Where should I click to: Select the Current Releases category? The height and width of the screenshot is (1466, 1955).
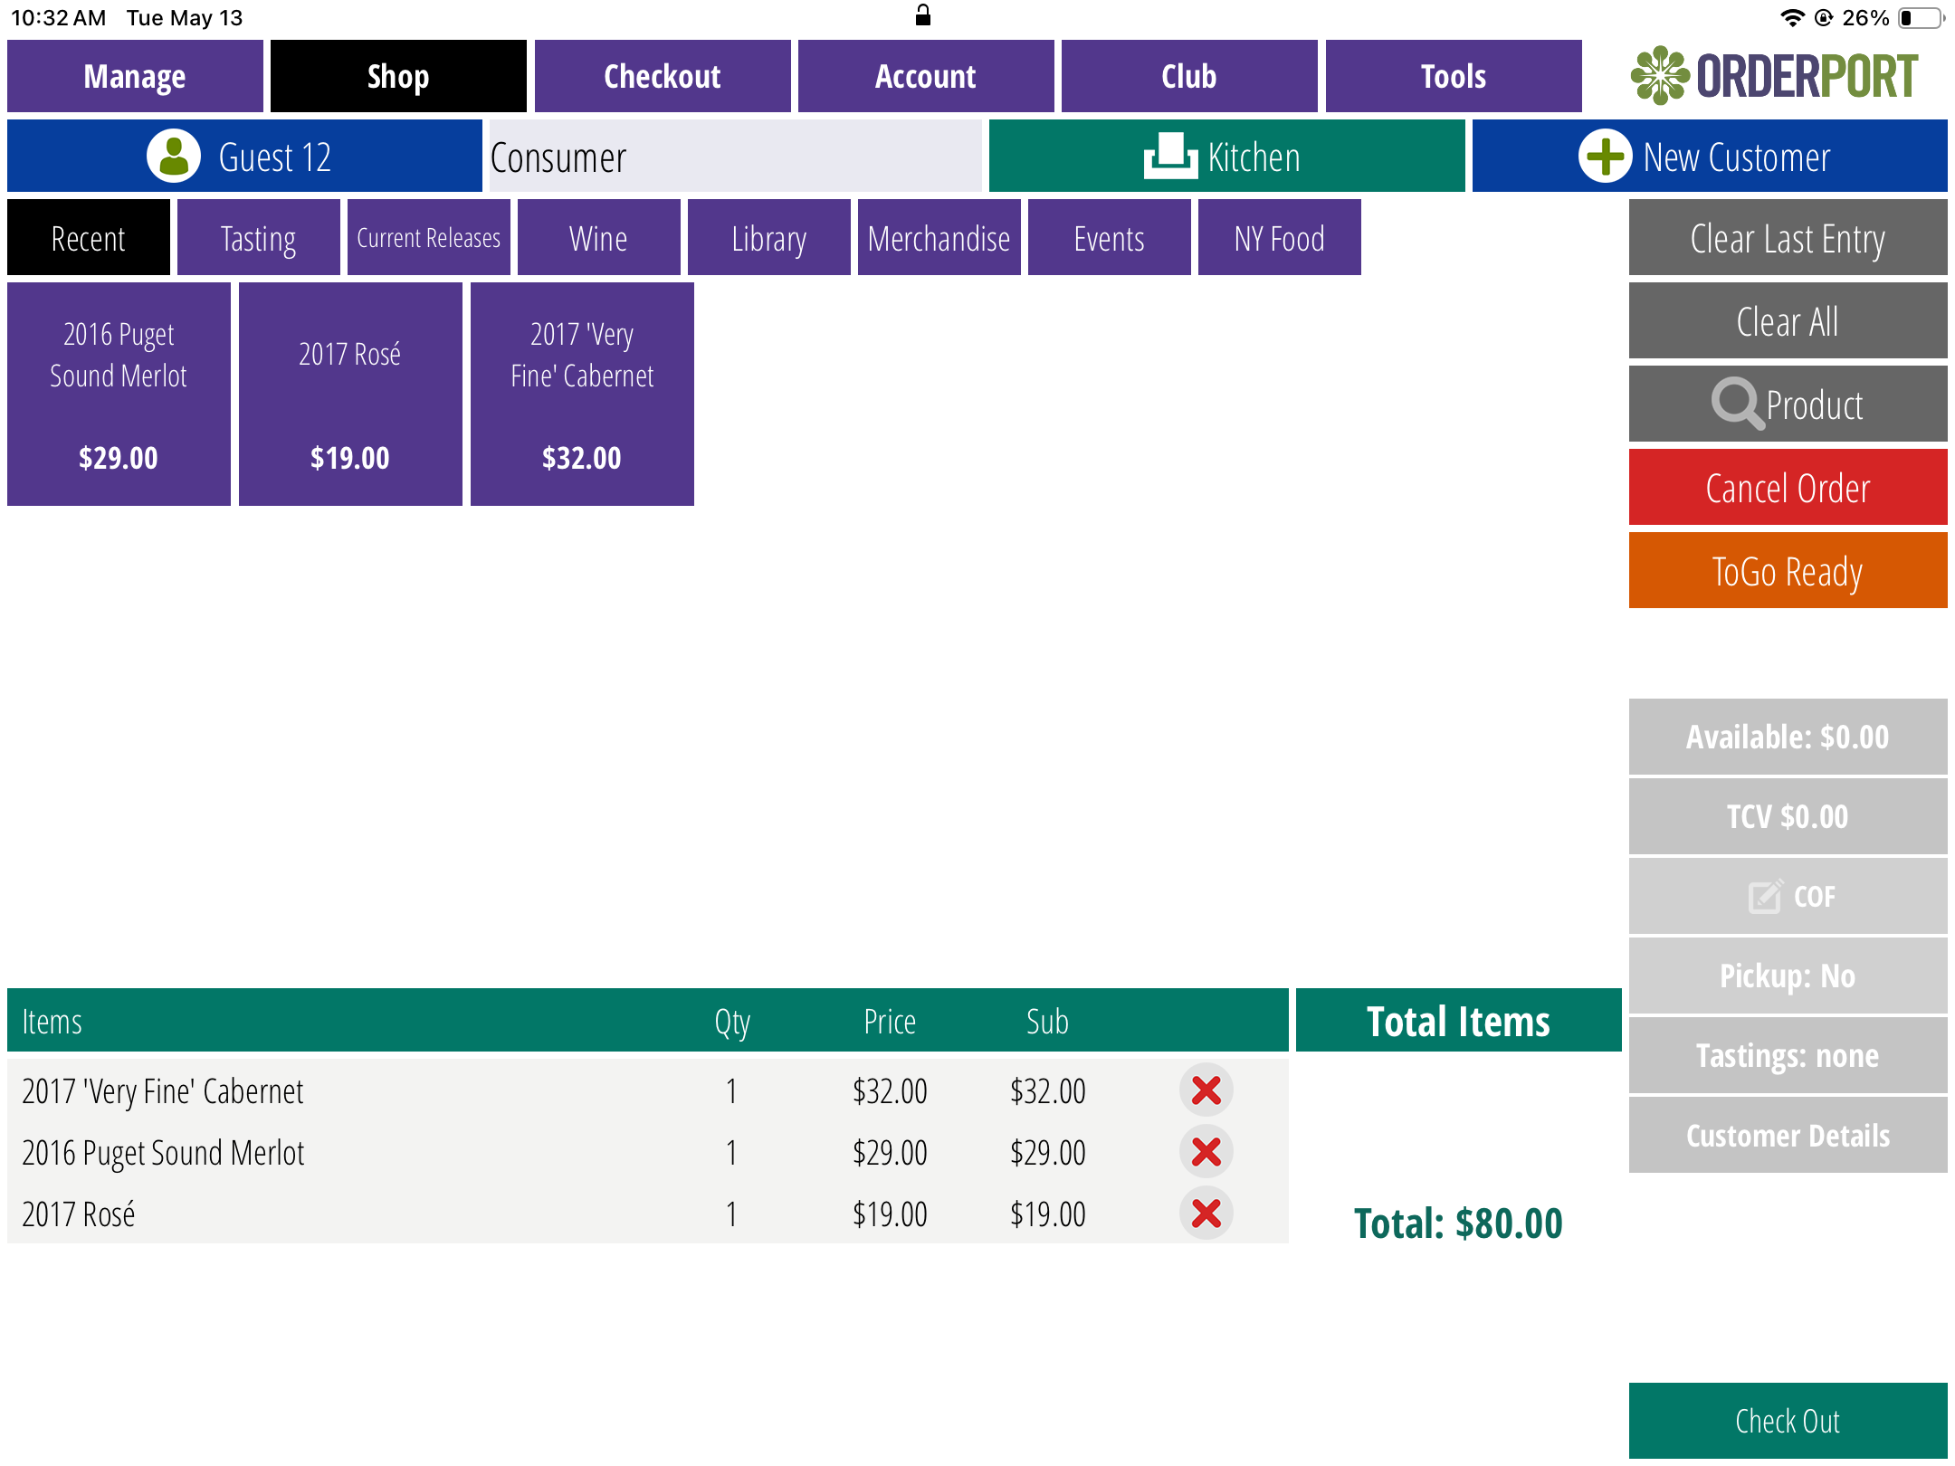pyautogui.click(x=428, y=238)
